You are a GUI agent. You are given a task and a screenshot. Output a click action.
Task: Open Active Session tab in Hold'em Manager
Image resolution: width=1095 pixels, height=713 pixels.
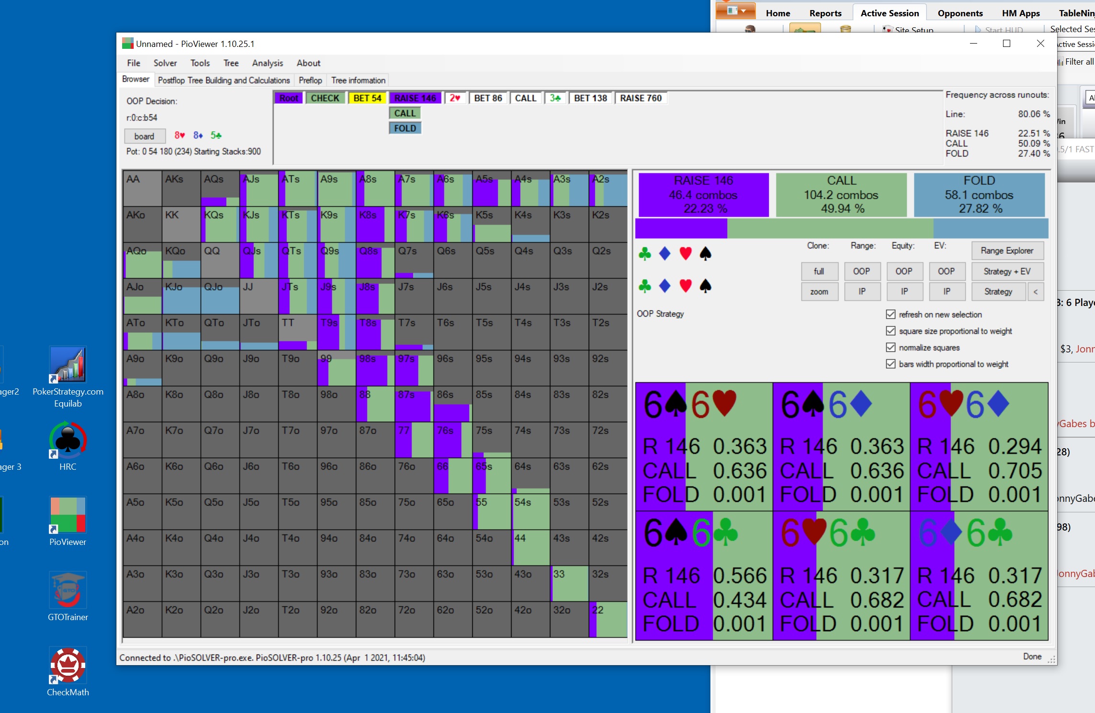[x=890, y=13]
